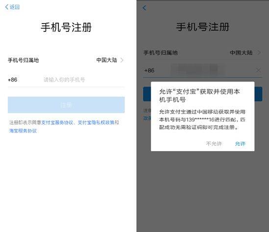Open 中国大陆 region selector on right screen
This screenshot has height=232, width=269.
coord(245,52)
